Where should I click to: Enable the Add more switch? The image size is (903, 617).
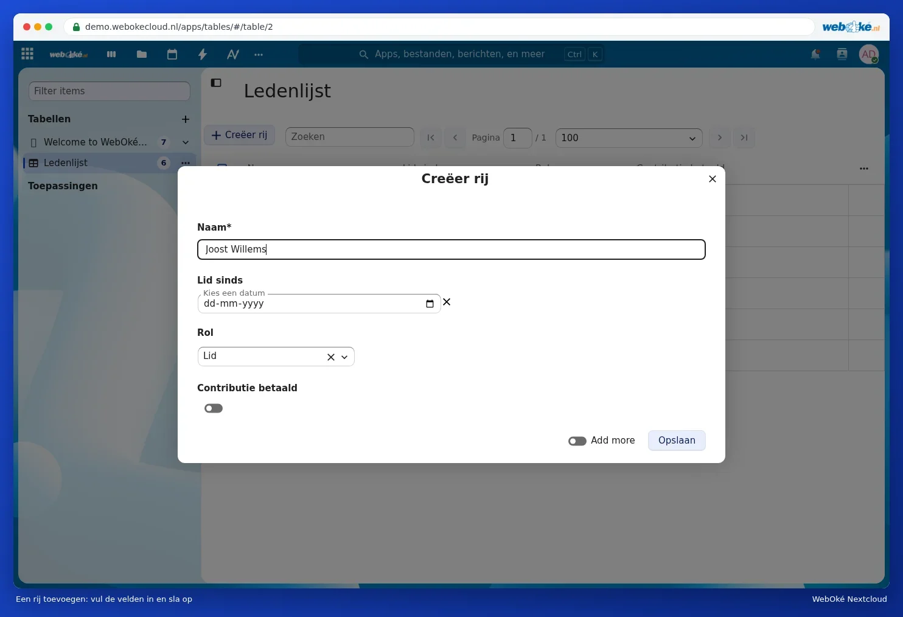point(577,441)
